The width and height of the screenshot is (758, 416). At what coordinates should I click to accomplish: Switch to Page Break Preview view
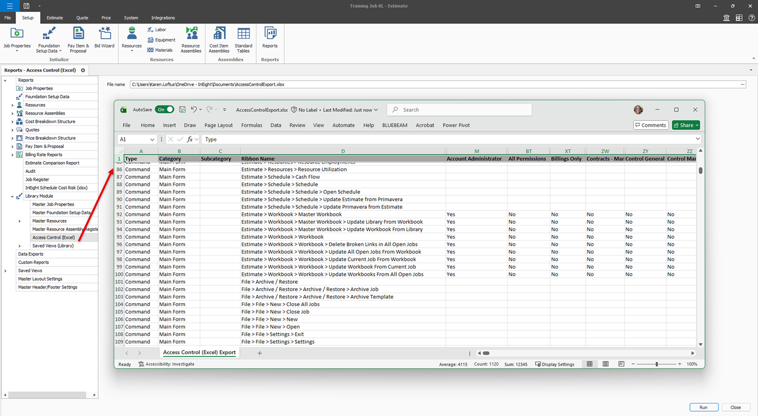pyautogui.click(x=621, y=364)
